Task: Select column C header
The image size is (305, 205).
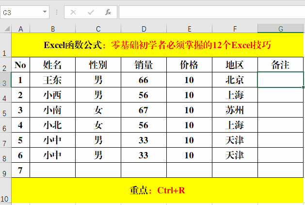Action: click(x=98, y=29)
